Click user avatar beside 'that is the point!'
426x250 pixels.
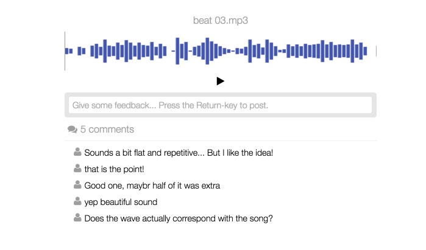[x=77, y=168]
